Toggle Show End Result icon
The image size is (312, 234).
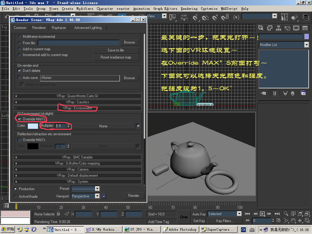click(x=275, y=93)
